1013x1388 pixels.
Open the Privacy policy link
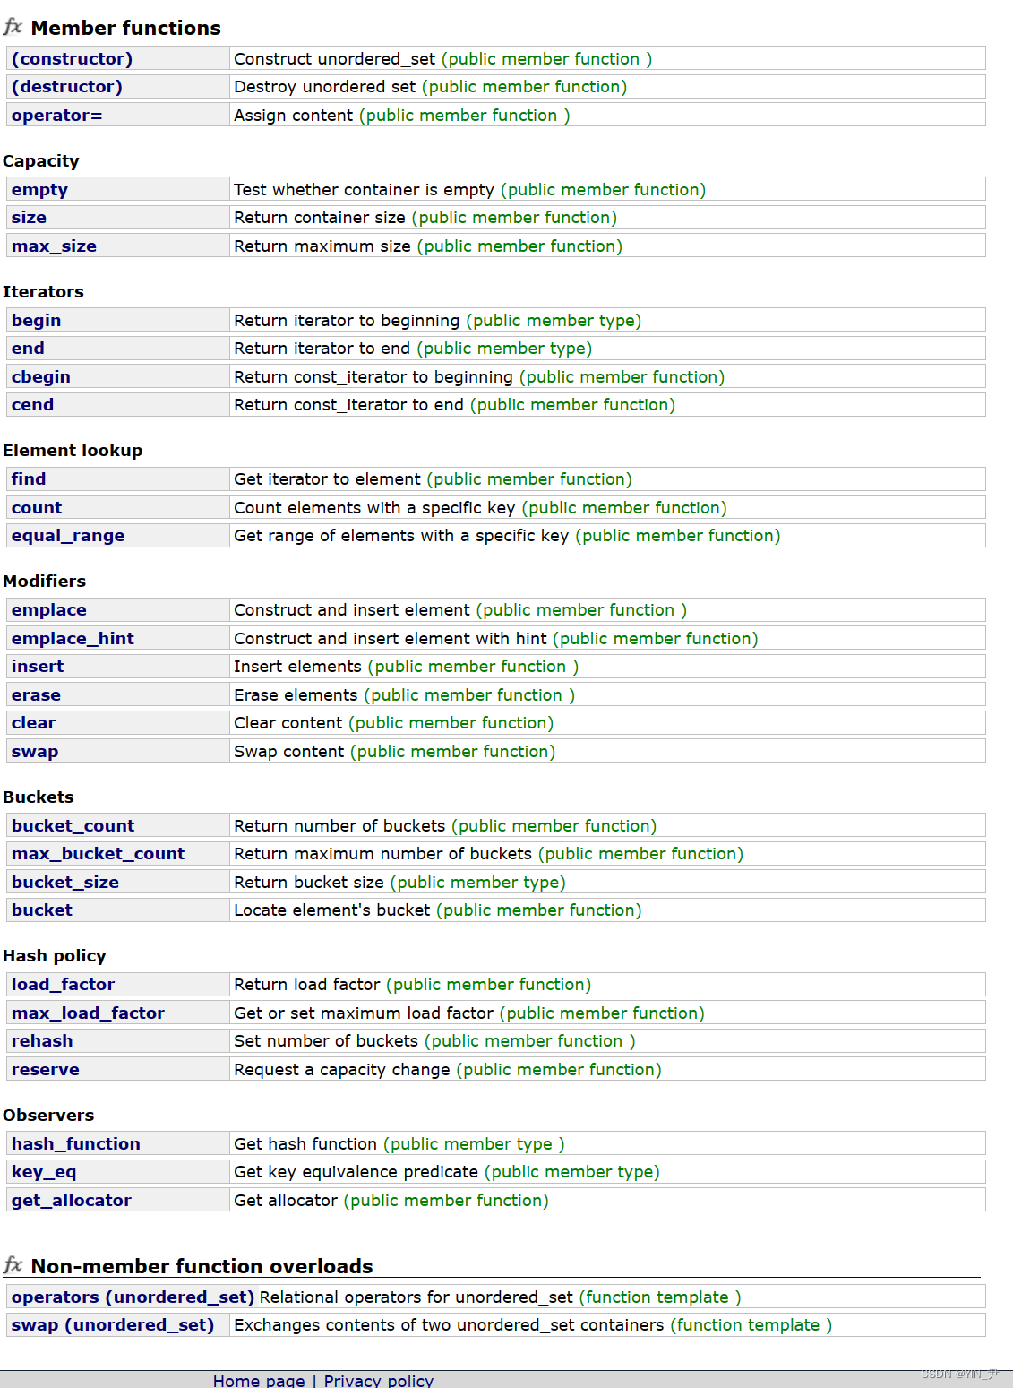click(x=378, y=1381)
